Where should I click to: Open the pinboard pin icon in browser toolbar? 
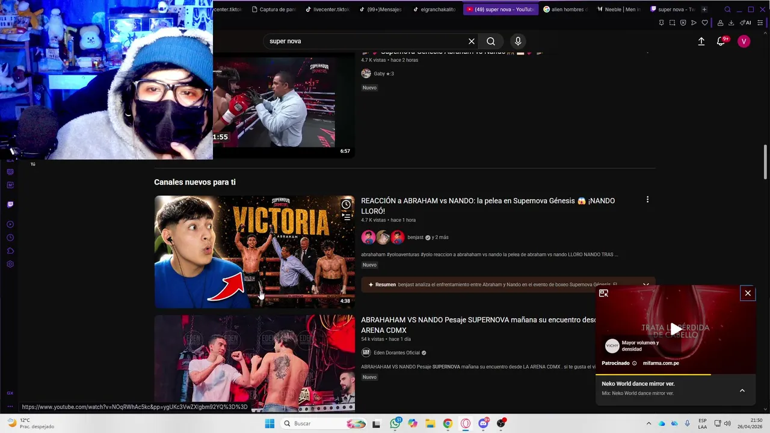(661, 23)
